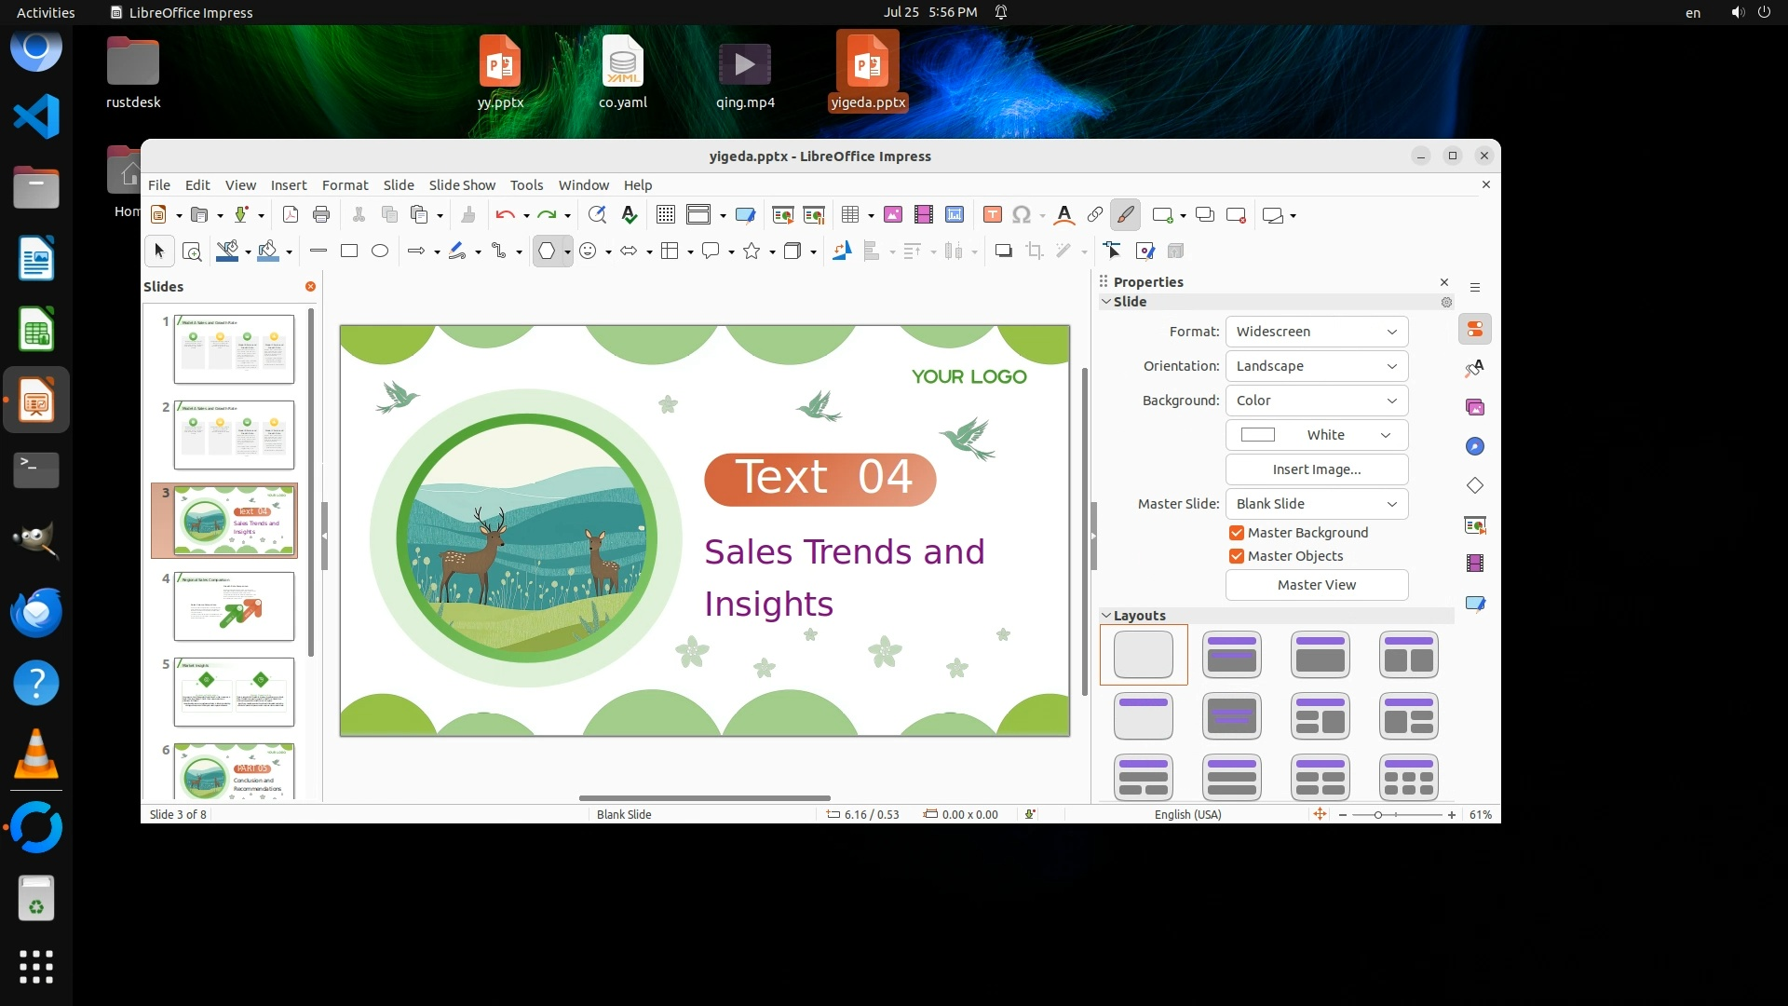Select the Rectangle drawing tool
1788x1006 pixels.
coord(349,251)
